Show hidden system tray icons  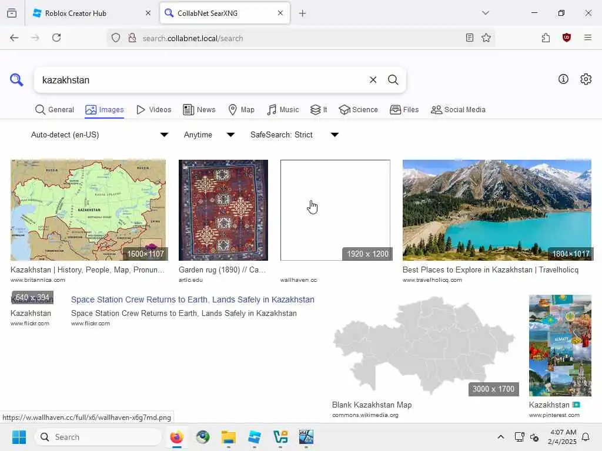click(x=501, y=437)
